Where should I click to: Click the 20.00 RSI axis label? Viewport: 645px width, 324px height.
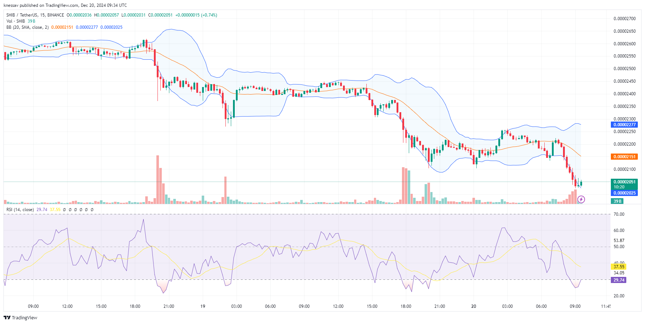click(x=619, y=296)
